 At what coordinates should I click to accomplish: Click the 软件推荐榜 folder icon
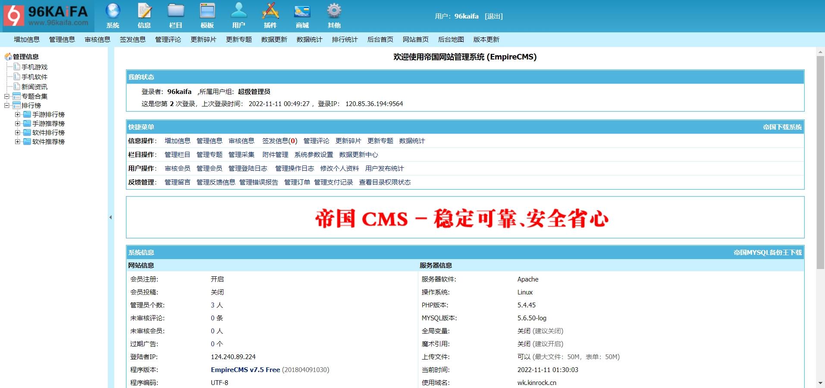[x=27, y=141]
